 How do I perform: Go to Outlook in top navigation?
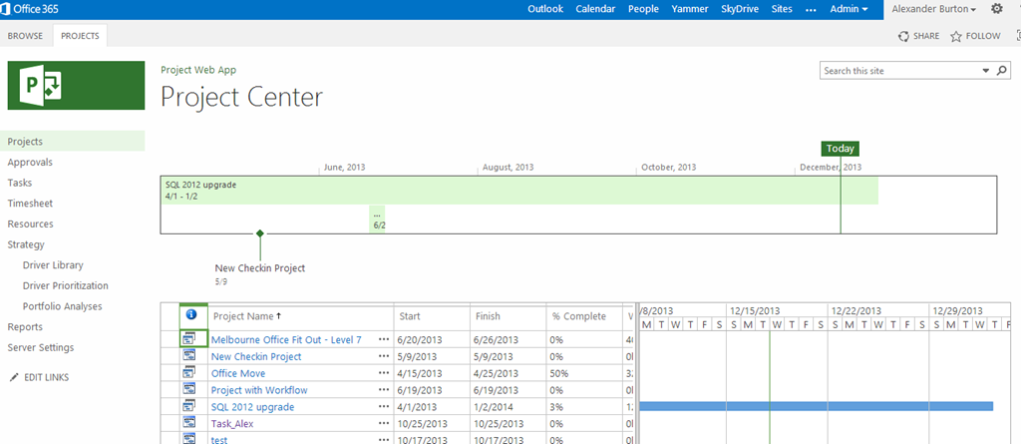tap(545, 9)
